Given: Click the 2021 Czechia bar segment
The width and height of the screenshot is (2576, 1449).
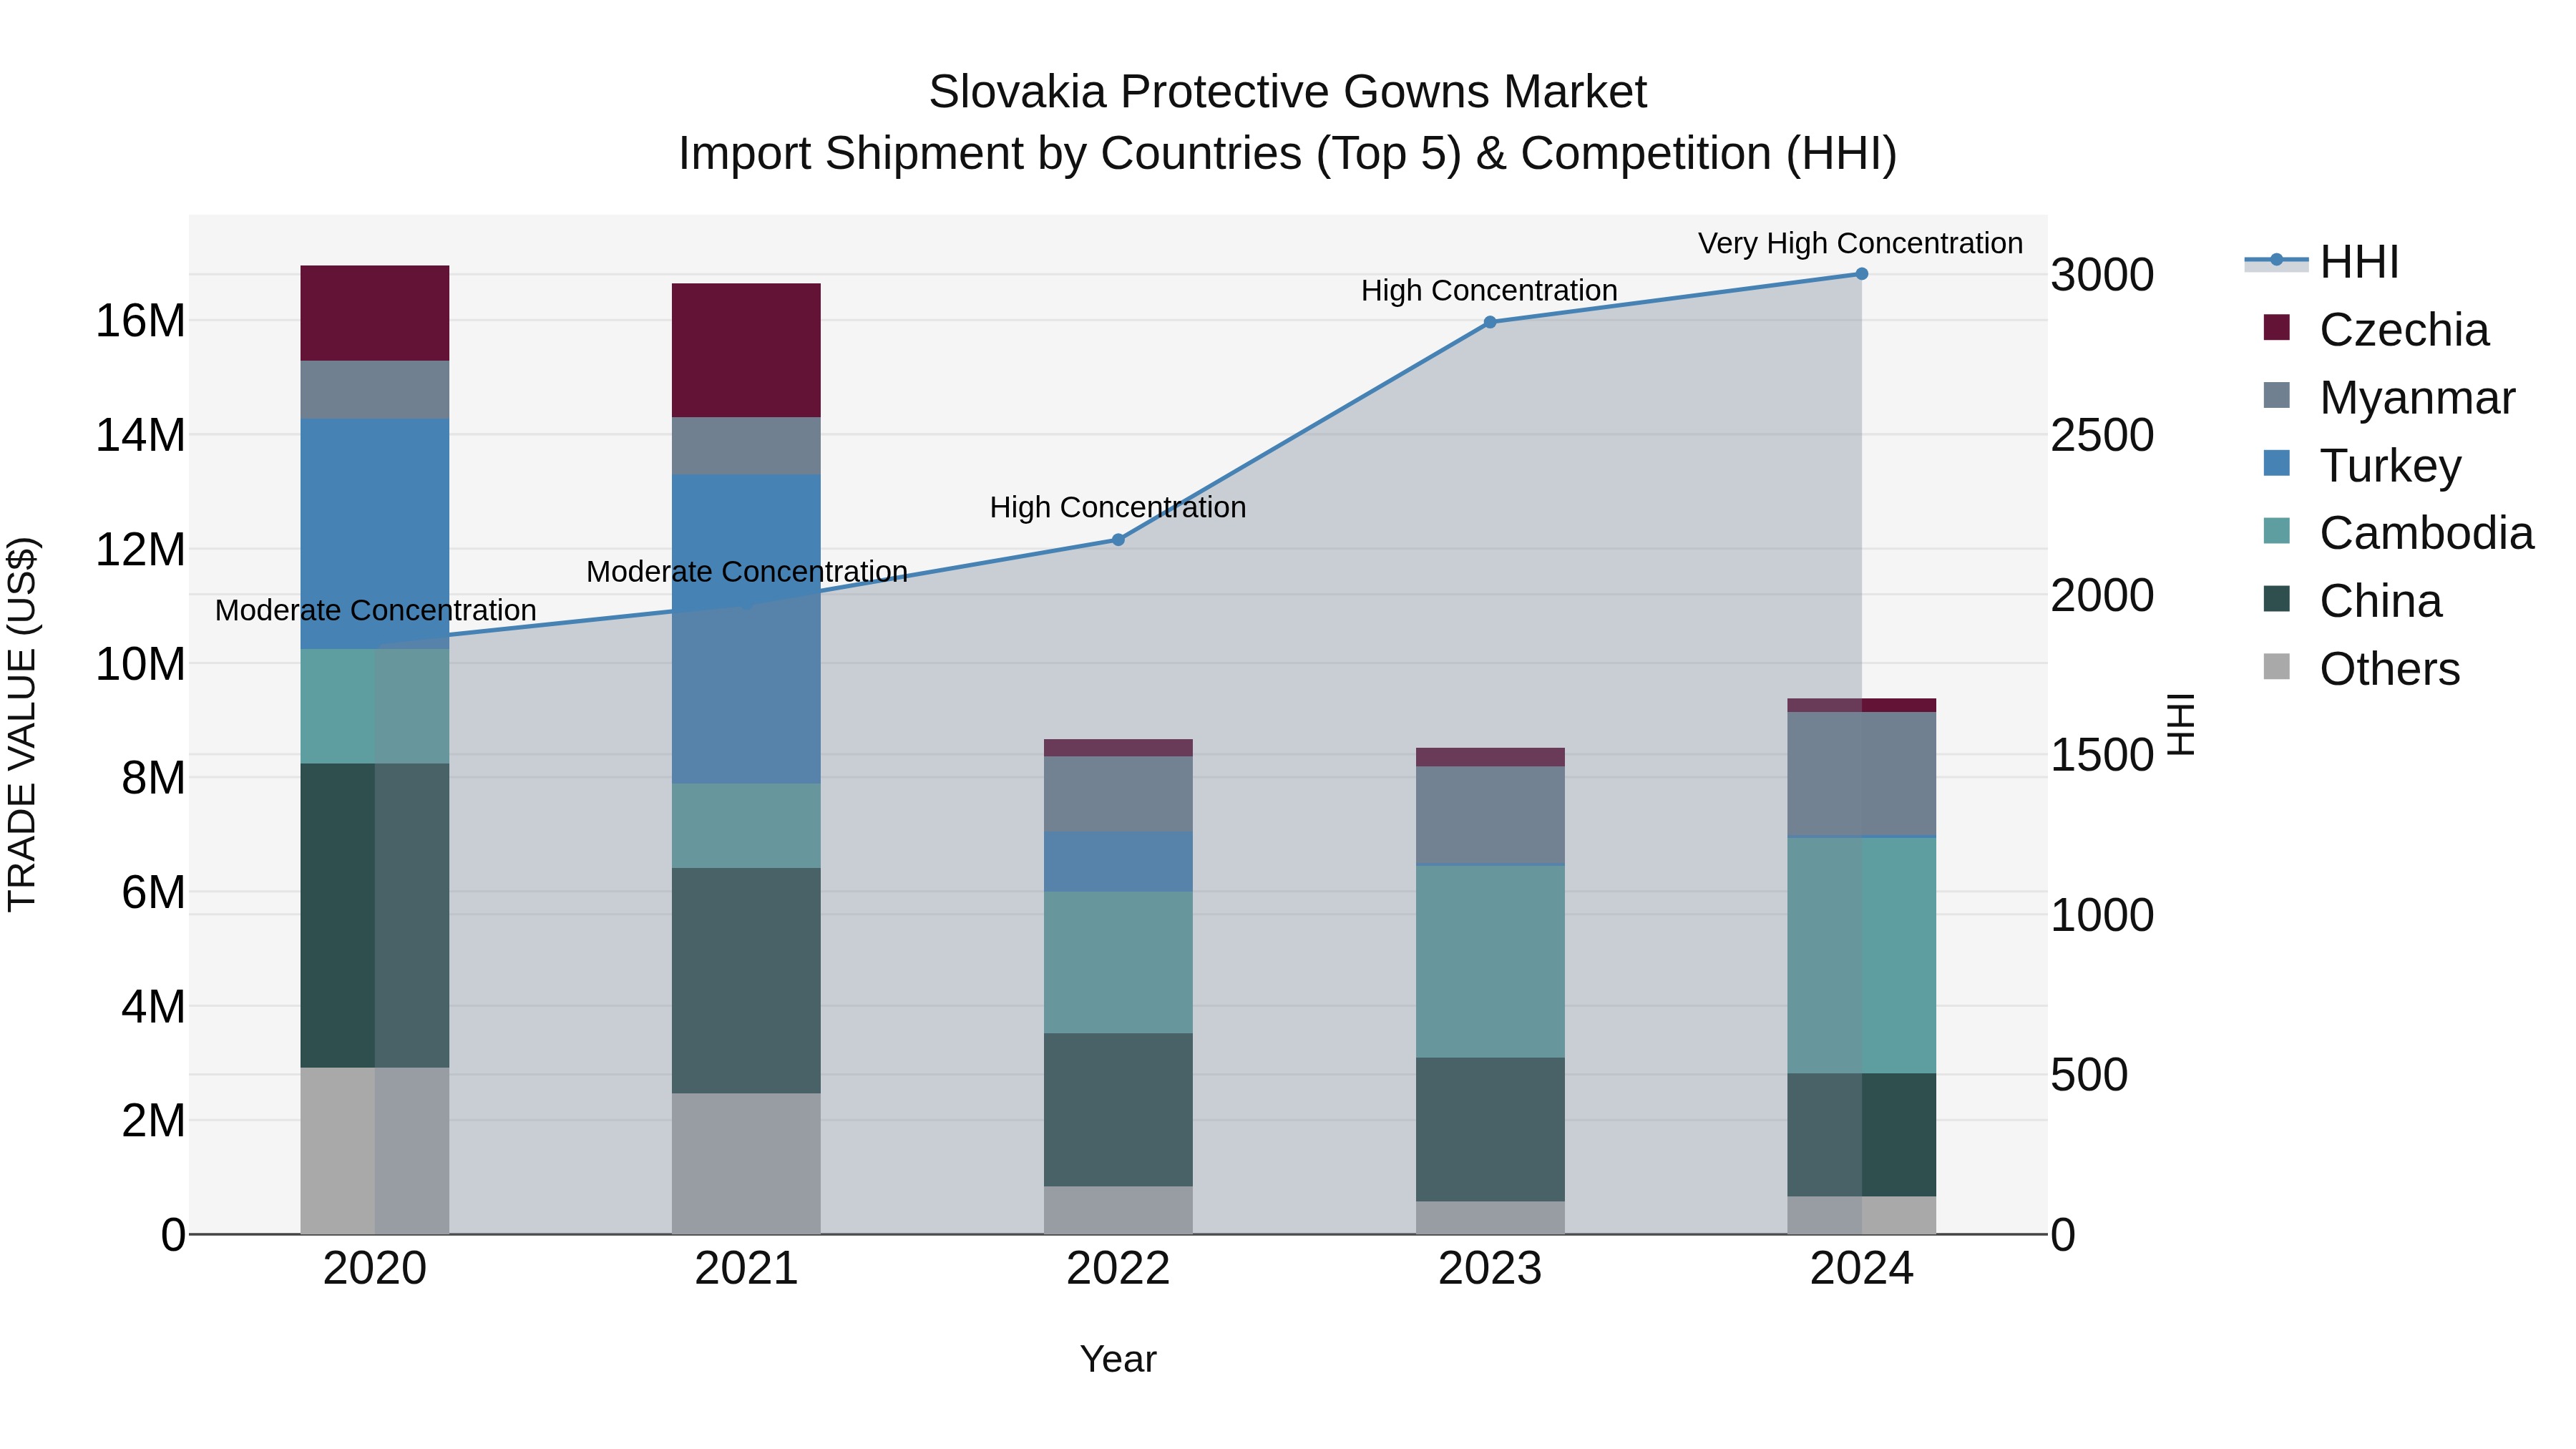Looking at the screenshot, I should pyautogui.click(x=746, y=350).
